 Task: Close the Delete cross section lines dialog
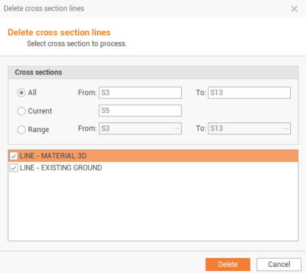(294, 9)
